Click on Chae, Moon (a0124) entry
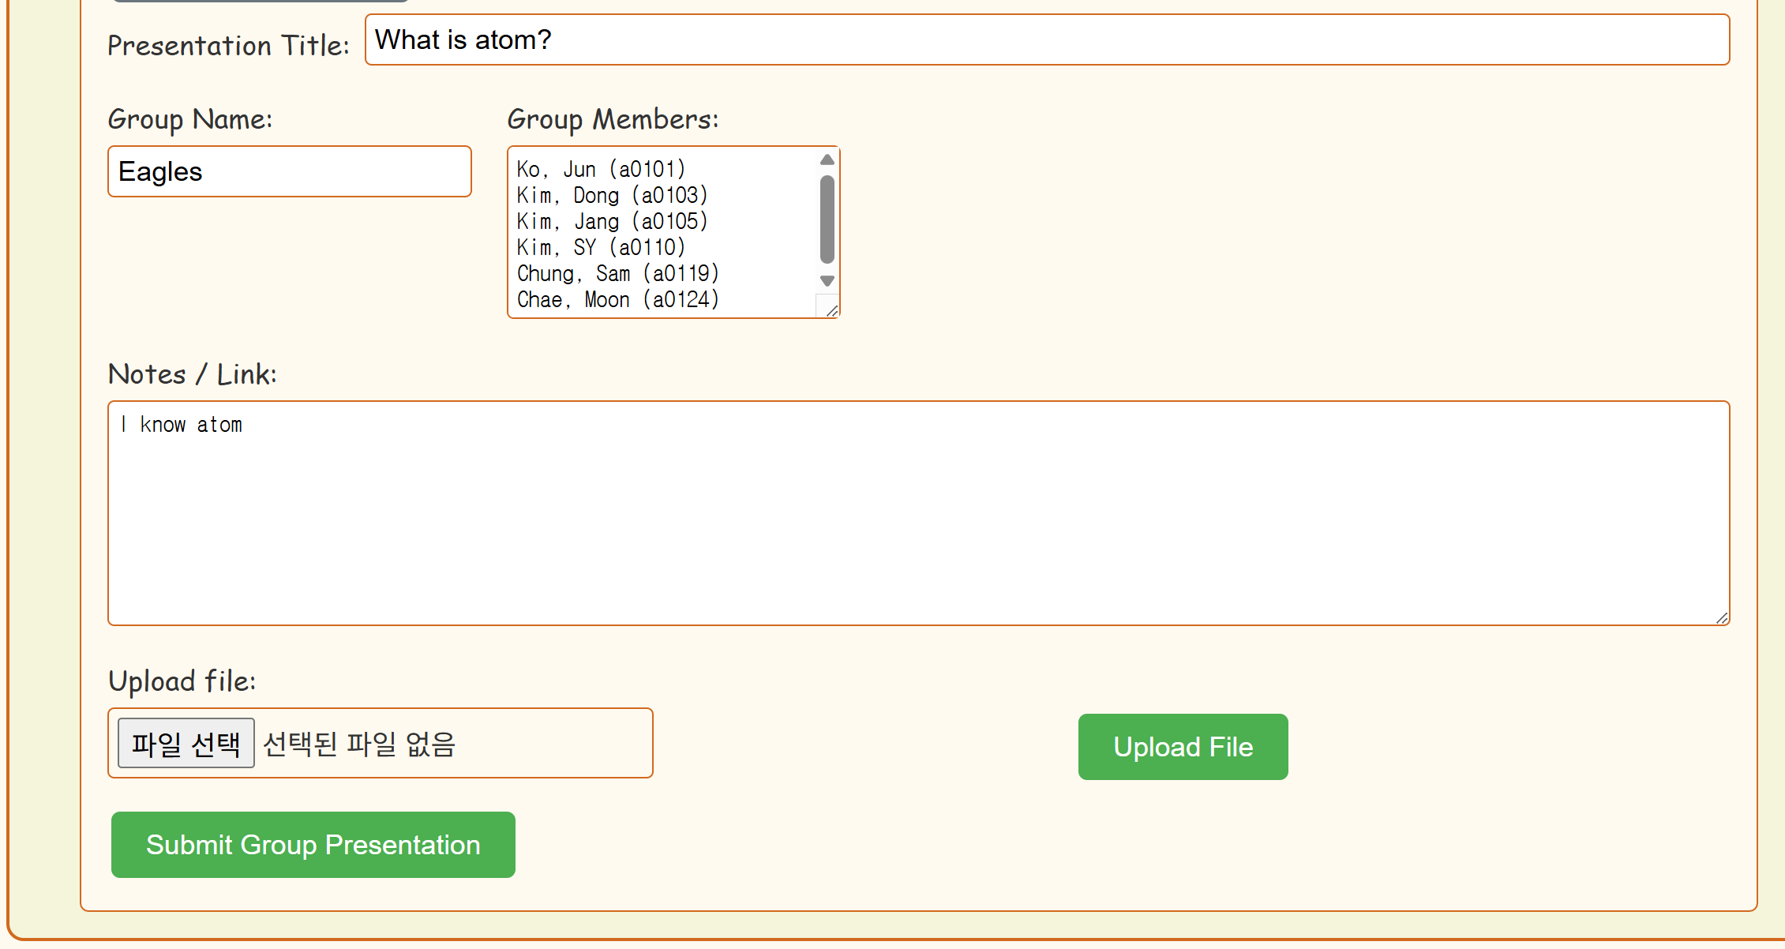Viewport: 1785px width, 949px height. pos(617,299)
